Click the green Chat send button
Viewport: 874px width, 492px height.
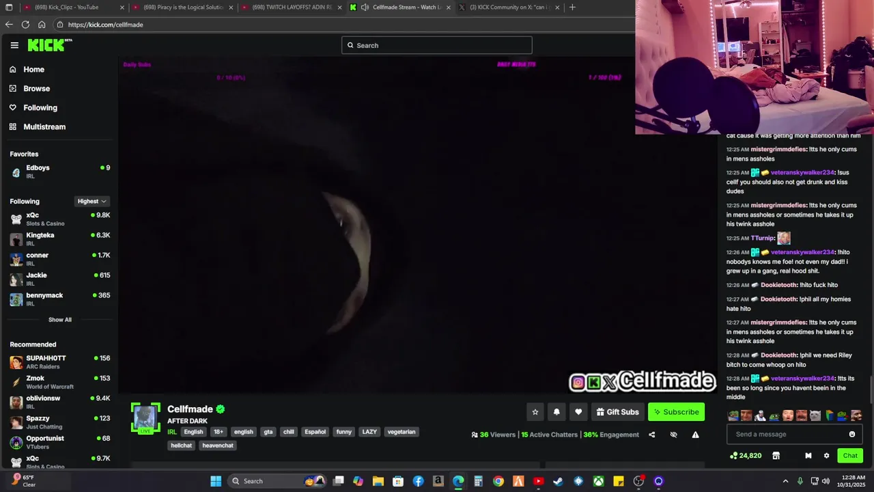850,456
